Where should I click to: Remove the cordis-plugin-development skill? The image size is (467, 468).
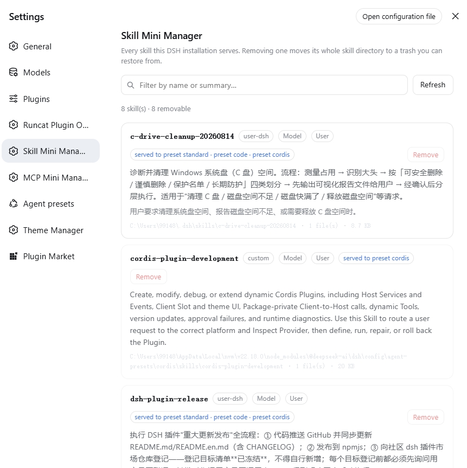click(x=149, y=277)
